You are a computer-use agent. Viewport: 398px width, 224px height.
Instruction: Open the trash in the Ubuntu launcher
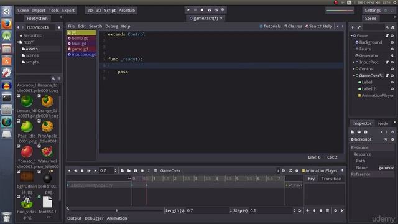coord(7,217)
